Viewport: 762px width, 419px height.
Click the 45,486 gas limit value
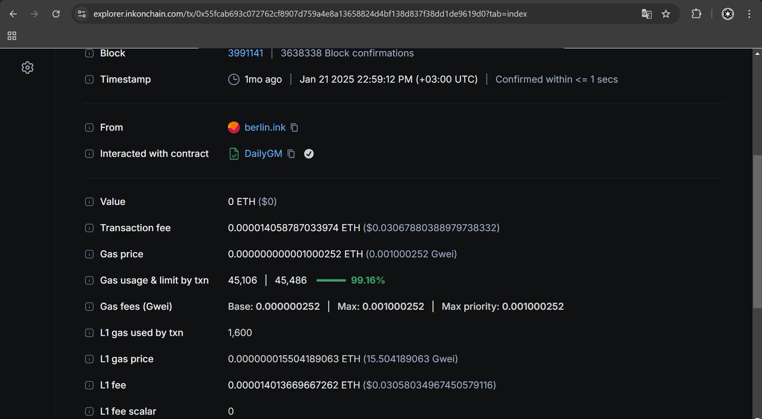[291, 280]
